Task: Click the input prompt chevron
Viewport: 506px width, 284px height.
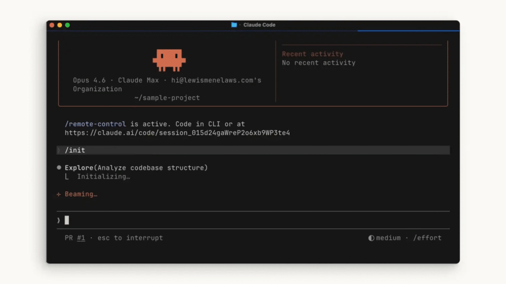Action: click(x=58, y=220)
